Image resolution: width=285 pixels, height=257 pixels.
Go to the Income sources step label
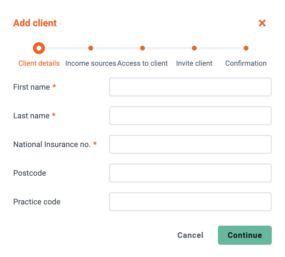(91, 63)
